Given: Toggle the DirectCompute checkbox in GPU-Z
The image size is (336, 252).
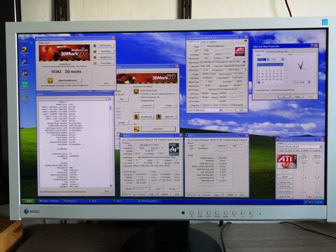Looking at the screenshot, I should (230, 105).
